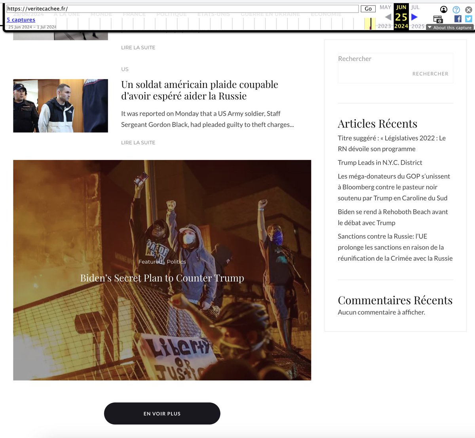Image resolution: width=475 pixels, height=438 pixels.
Task: Share this capture on Twitter
Action: tap(469, 19)
